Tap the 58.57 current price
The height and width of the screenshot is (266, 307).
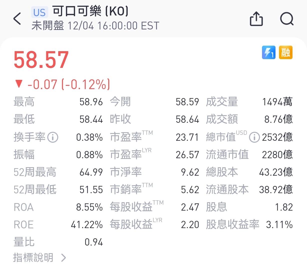pos(41,60)
